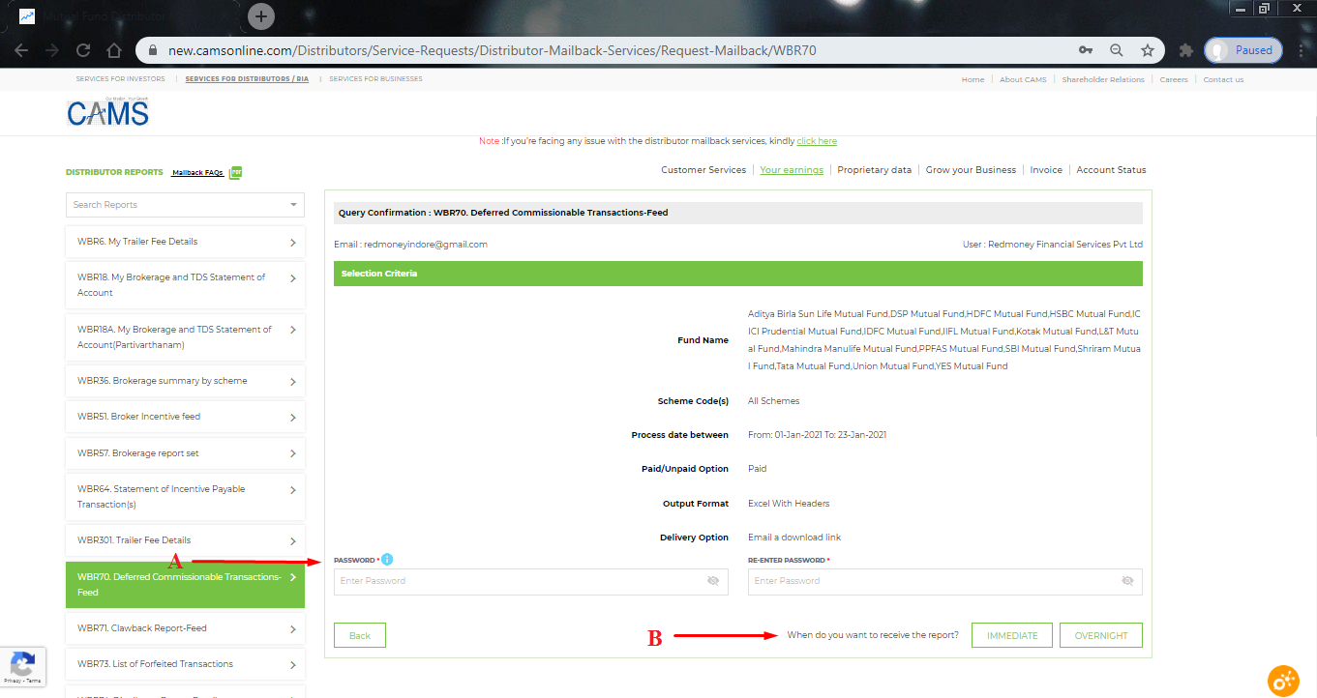This screenshot has height=698, width=1317.
Task: Select Services for Investors menu
Action: click(120, 79)
